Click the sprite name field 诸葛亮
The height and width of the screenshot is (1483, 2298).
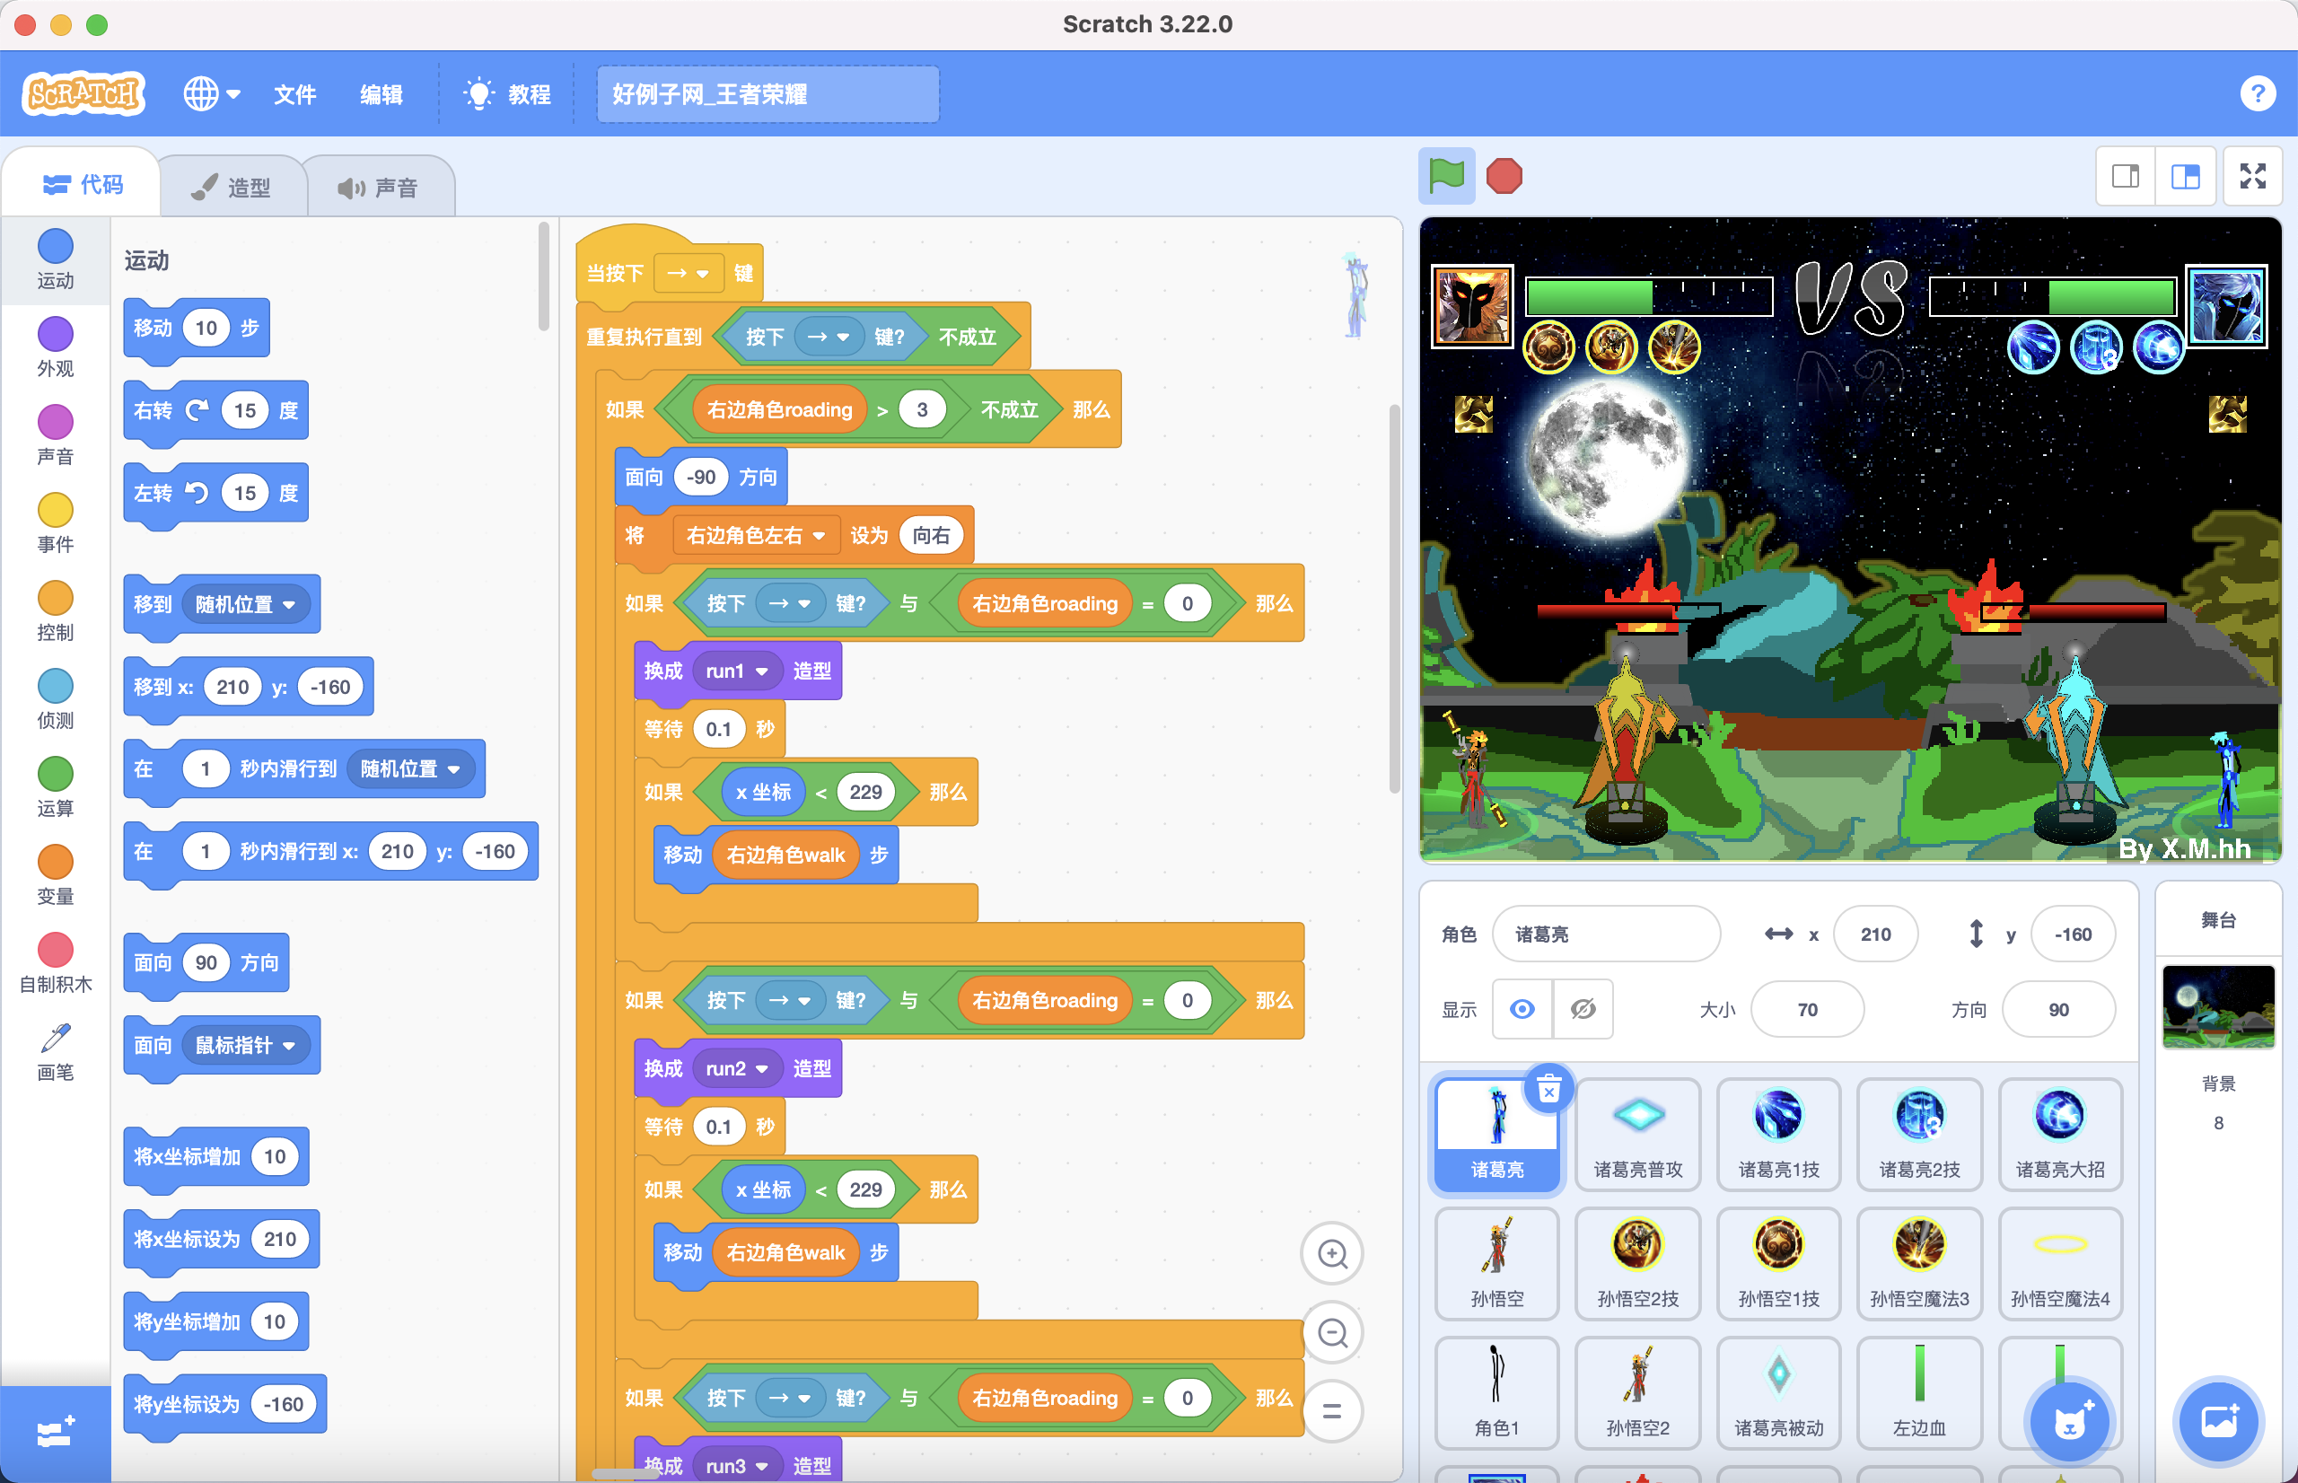pyautogui.click(x=1606, y=933)
